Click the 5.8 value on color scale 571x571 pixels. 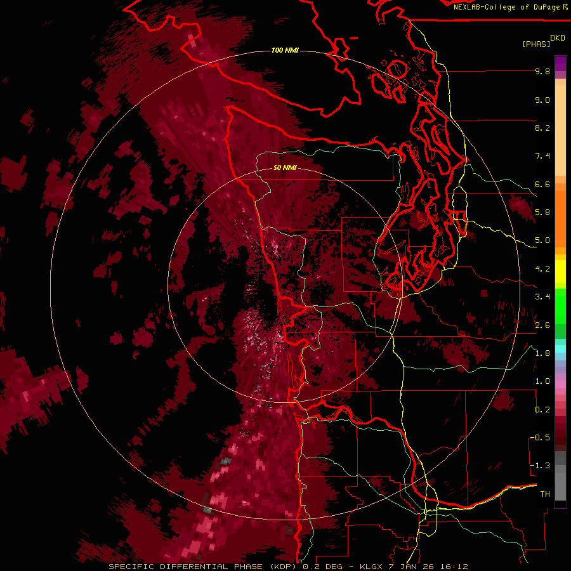click(x=542, y=213)
